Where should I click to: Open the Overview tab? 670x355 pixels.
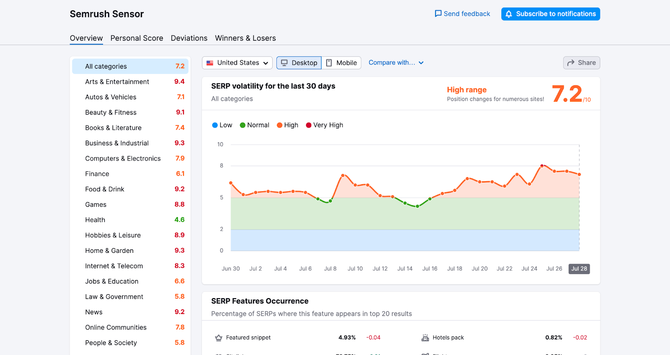pyautogui.click(x=86, y=38)
